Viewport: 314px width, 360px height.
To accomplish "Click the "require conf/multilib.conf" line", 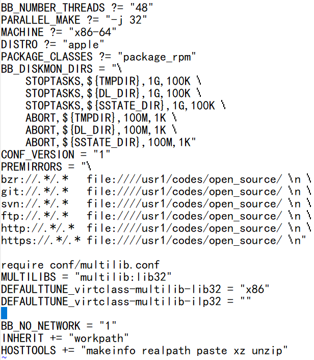I will click(x=81, y=265).
